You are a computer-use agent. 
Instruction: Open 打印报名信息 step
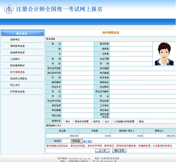[17, 92]
